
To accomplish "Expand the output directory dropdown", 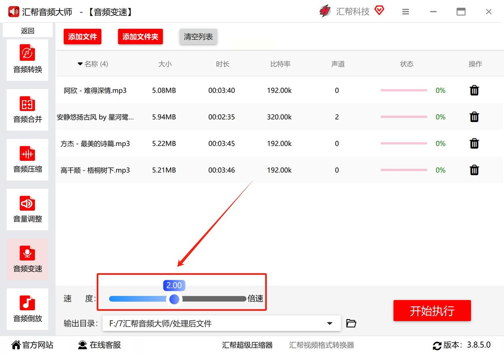I will point(330,324).
